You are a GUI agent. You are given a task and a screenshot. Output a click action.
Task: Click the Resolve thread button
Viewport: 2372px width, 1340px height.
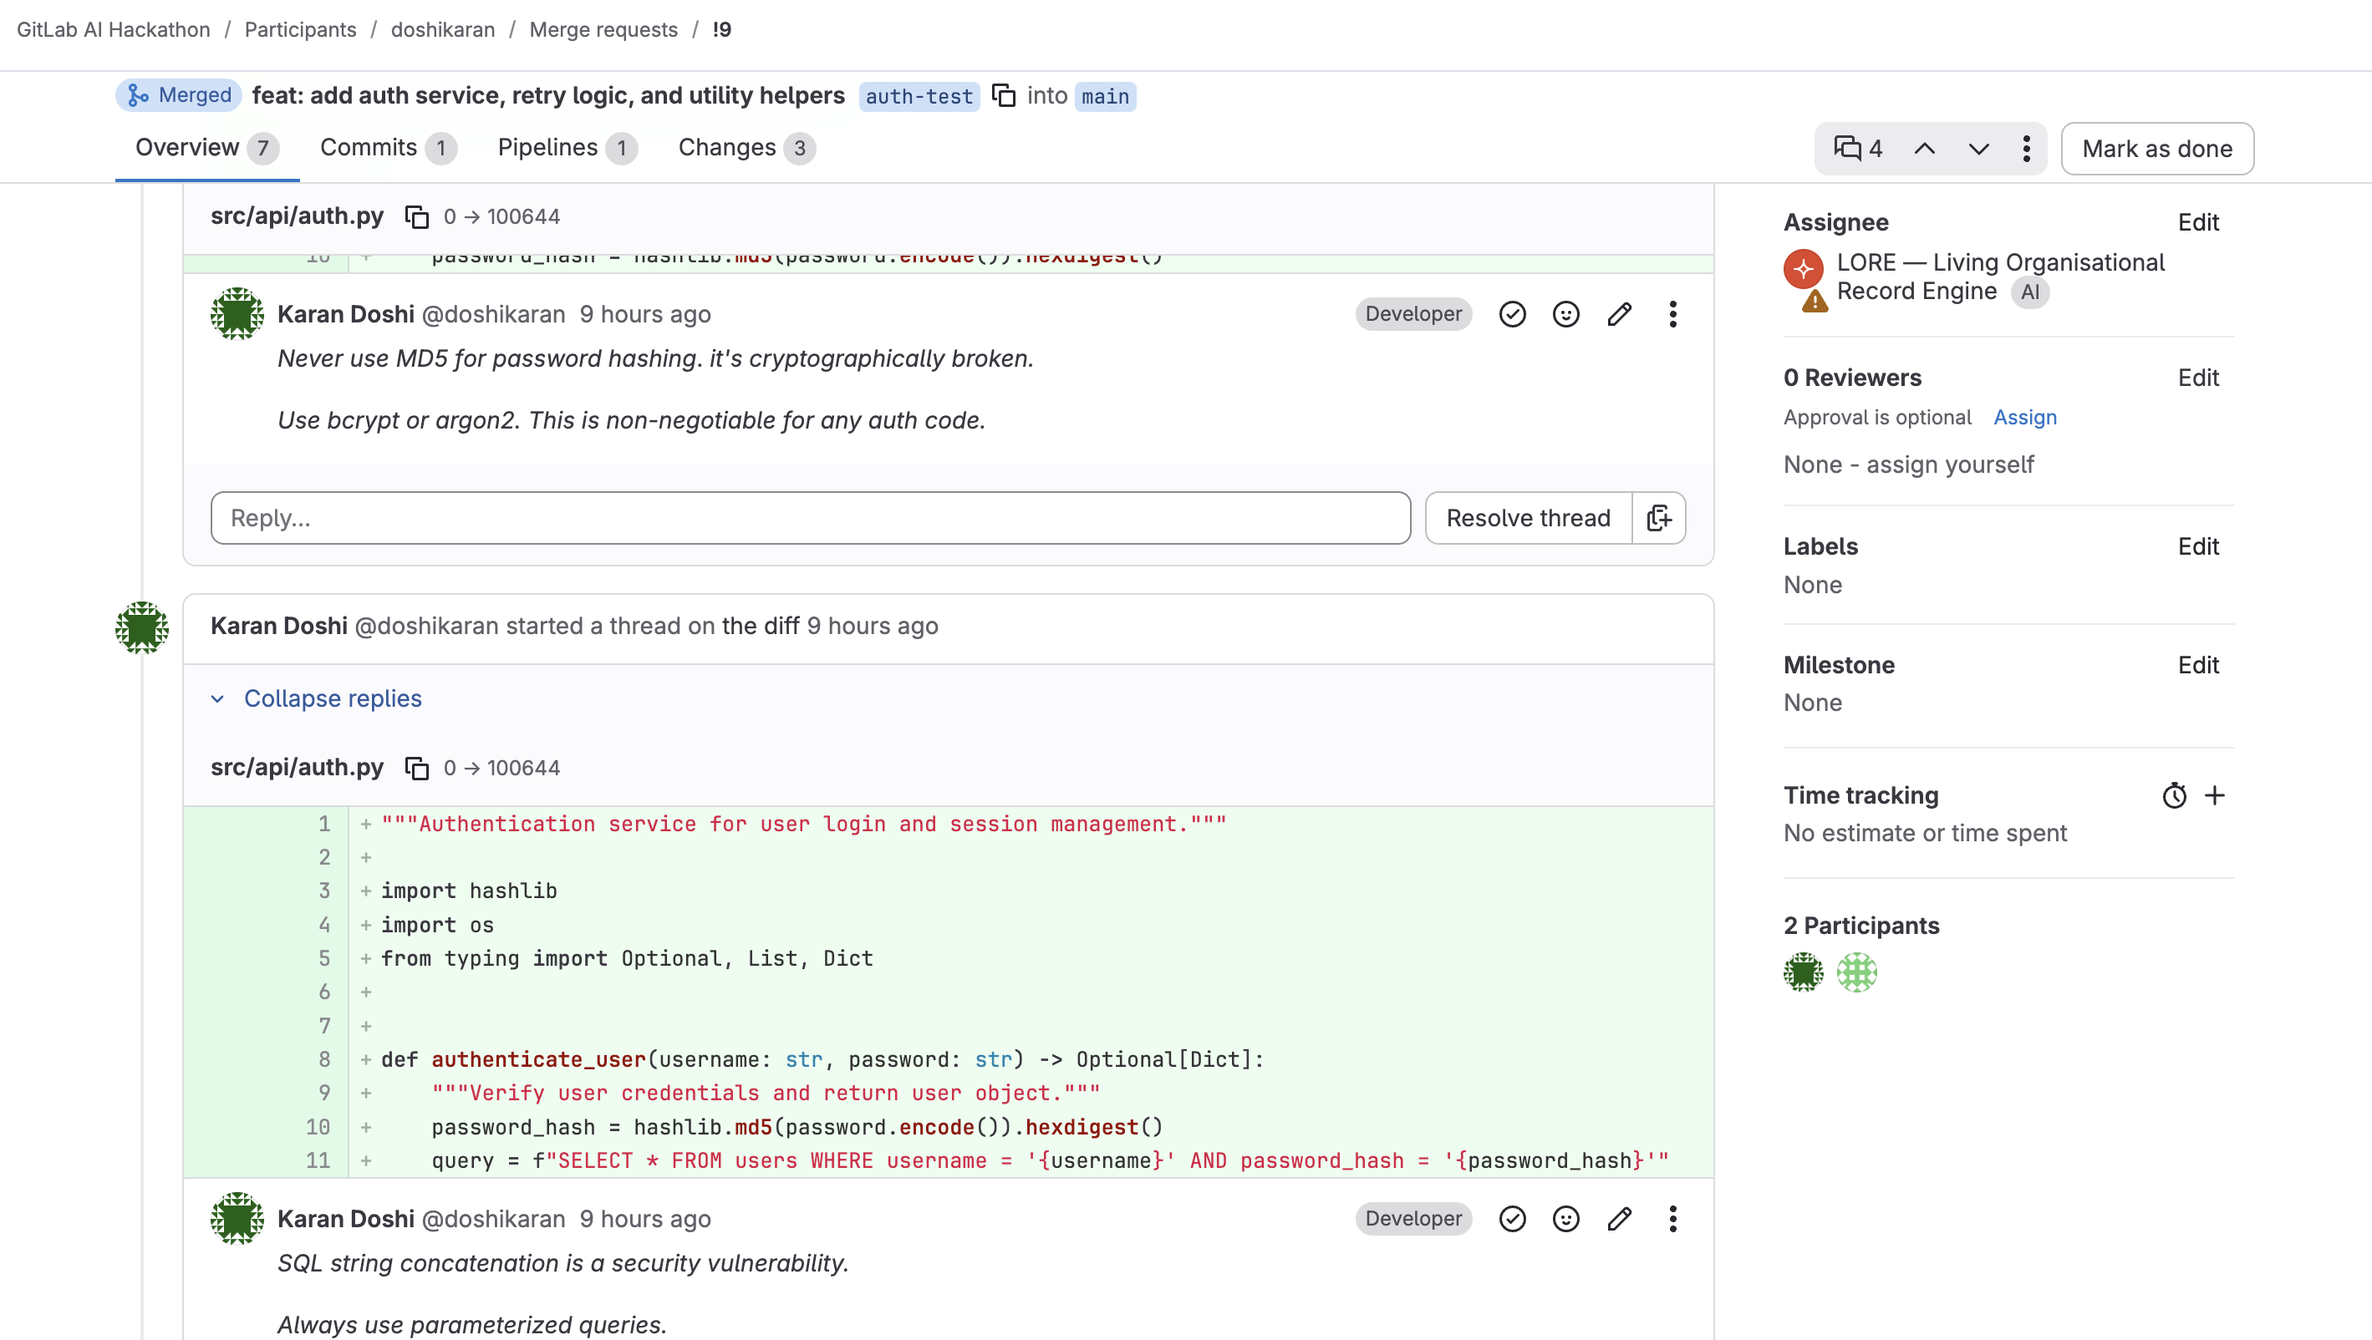coord(1528,518)
